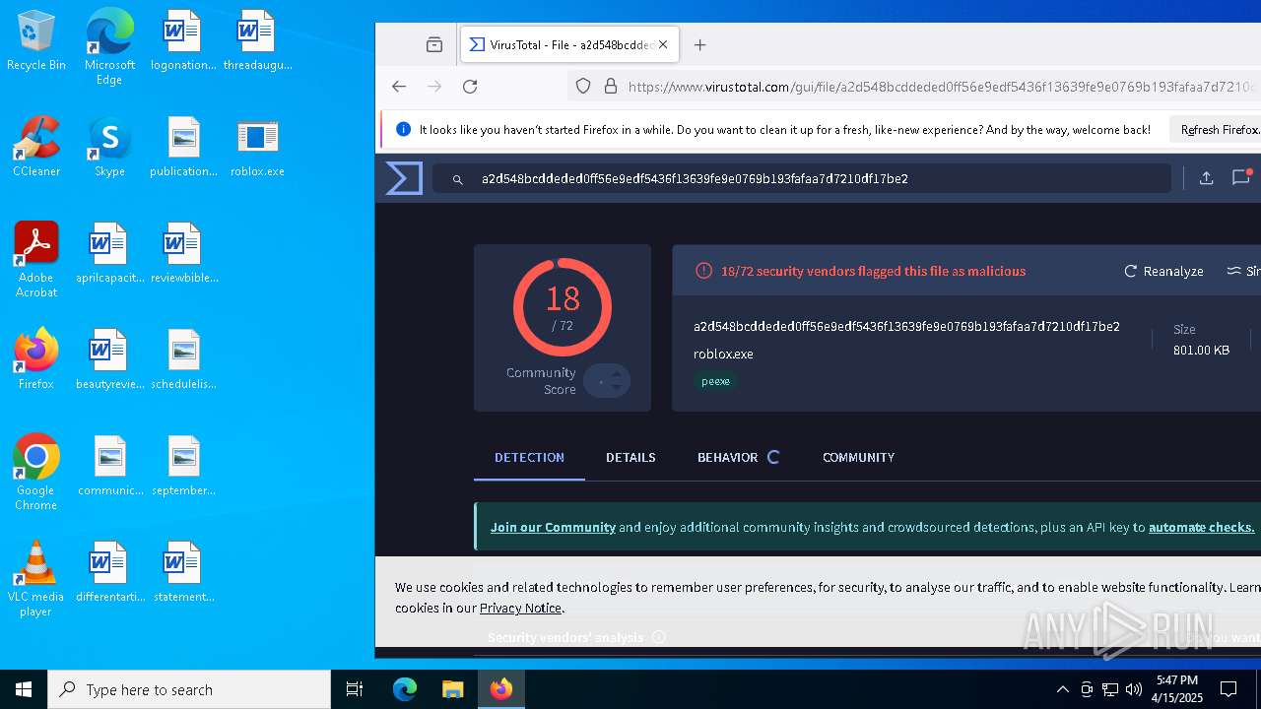The height and width of the screenshot is (709, 1261).
Task: Select the aprilcapacit Word document
Action: pyautogui.click(x=109, y=253)
